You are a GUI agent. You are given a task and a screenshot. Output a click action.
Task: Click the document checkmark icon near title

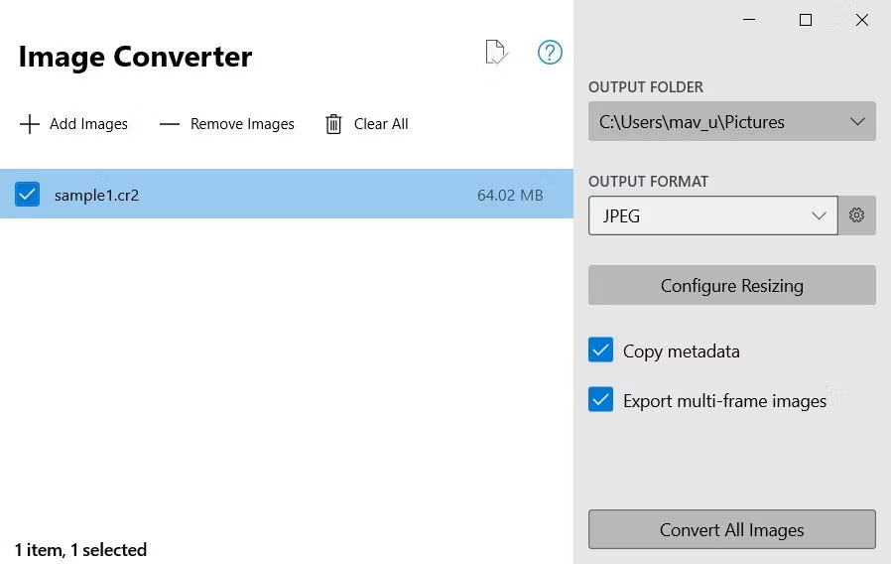495,53
